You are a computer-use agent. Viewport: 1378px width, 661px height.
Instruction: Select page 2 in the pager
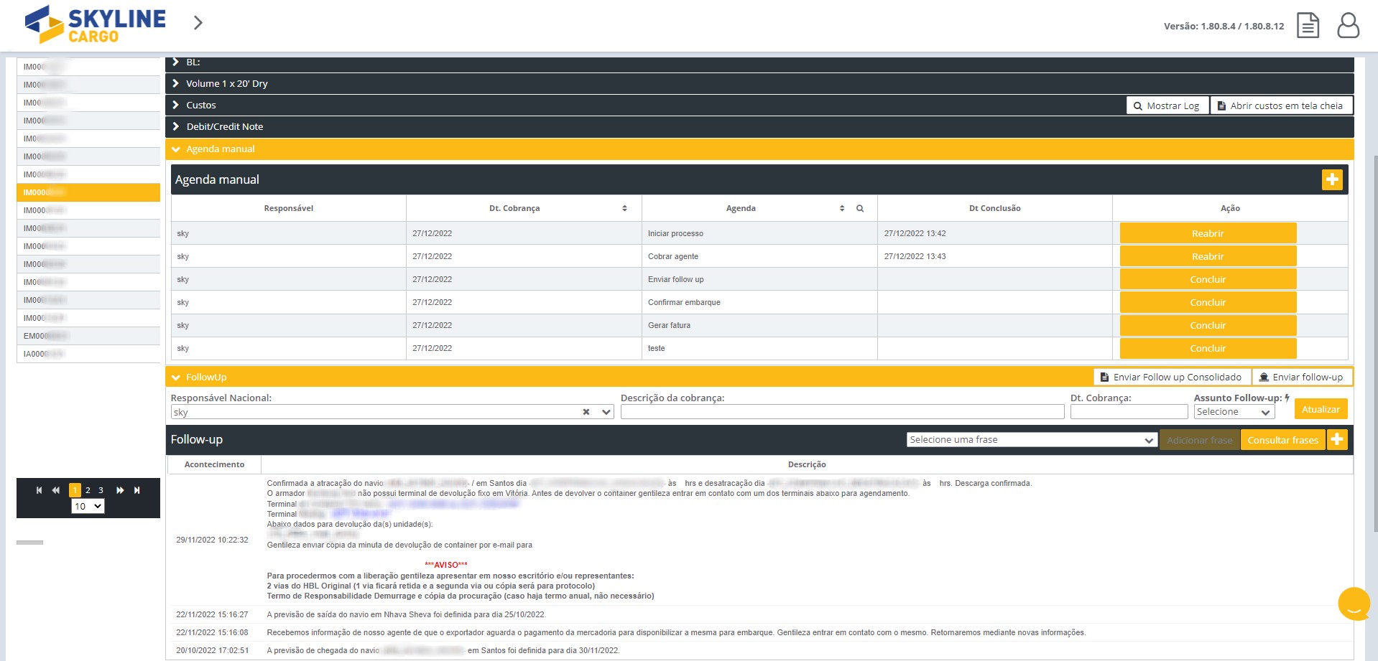click(x=88, y=490)
